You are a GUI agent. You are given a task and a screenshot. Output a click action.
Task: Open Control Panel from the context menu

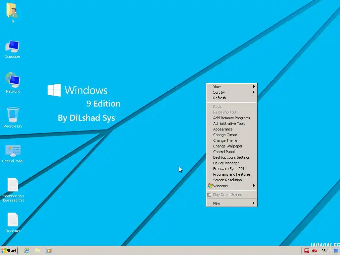(x=231, y=151)
